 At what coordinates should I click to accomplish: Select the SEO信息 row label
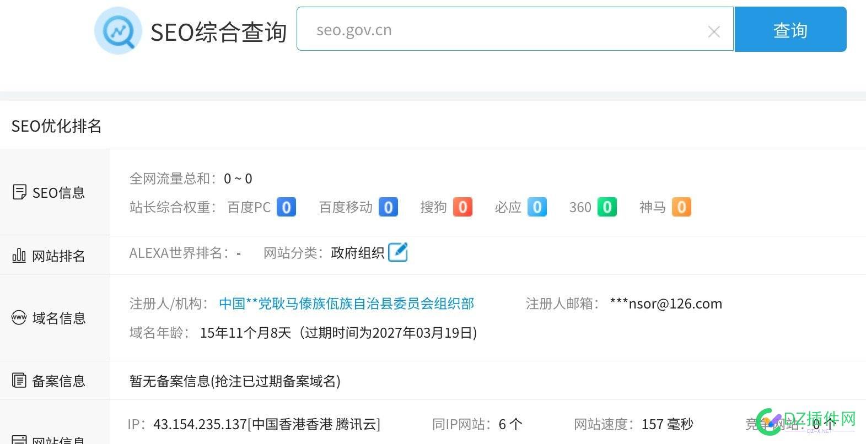tap(58, 193)
